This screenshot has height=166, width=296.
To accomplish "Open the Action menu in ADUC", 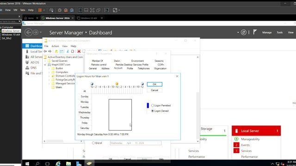I will [55, 46].
